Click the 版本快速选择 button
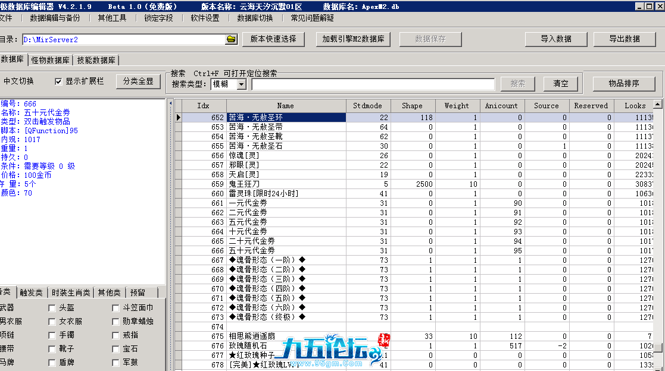 273,39
